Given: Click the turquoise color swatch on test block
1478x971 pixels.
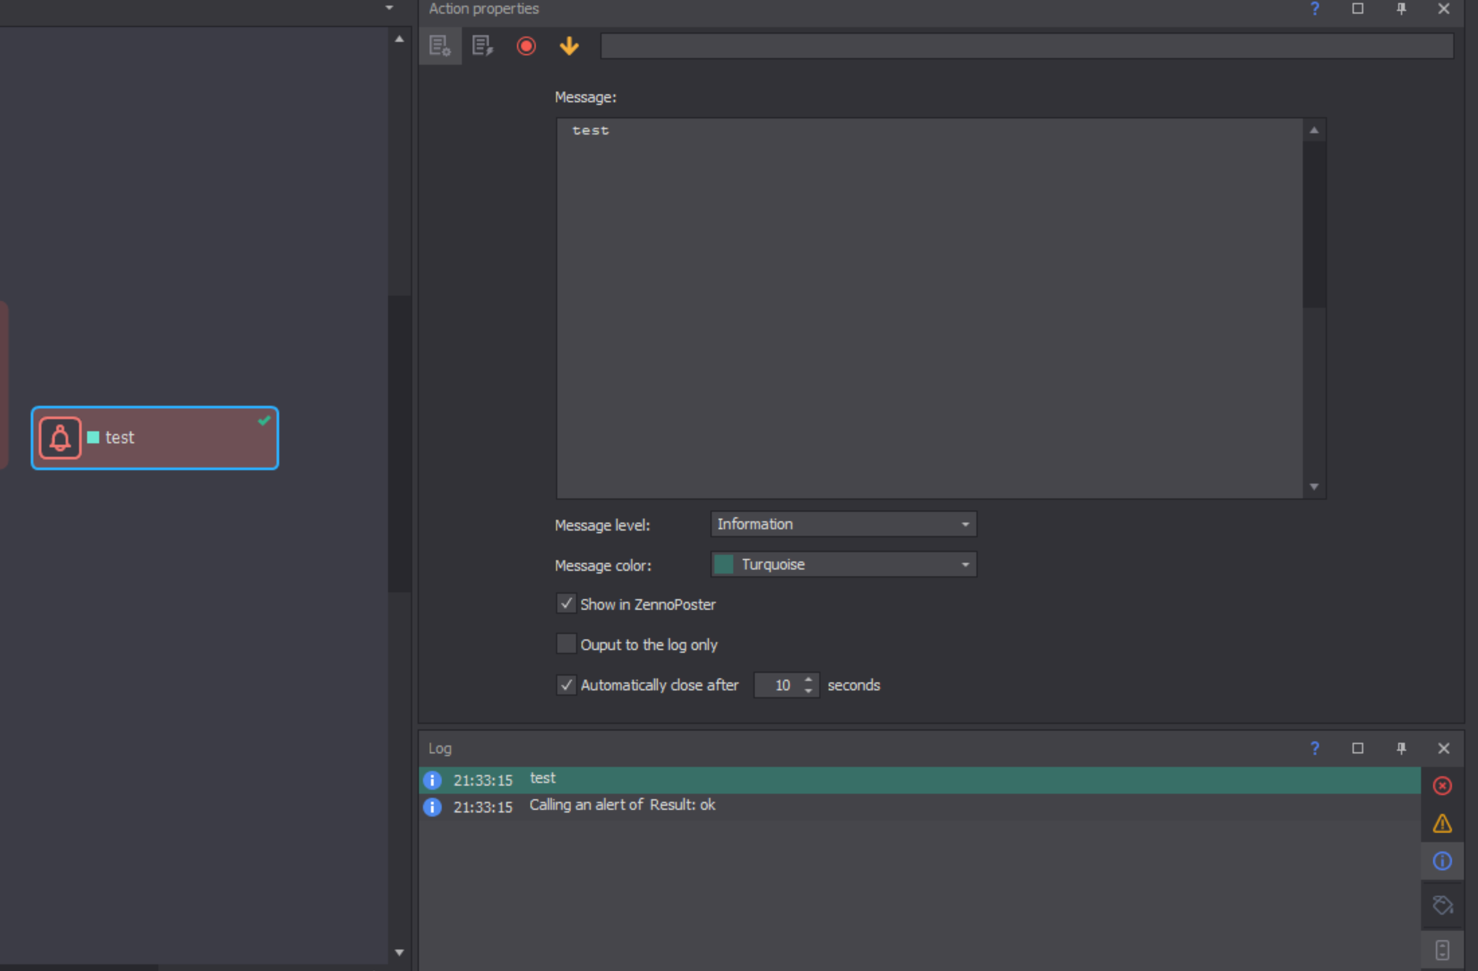Looking at the screenshot, I should point(93,438).
